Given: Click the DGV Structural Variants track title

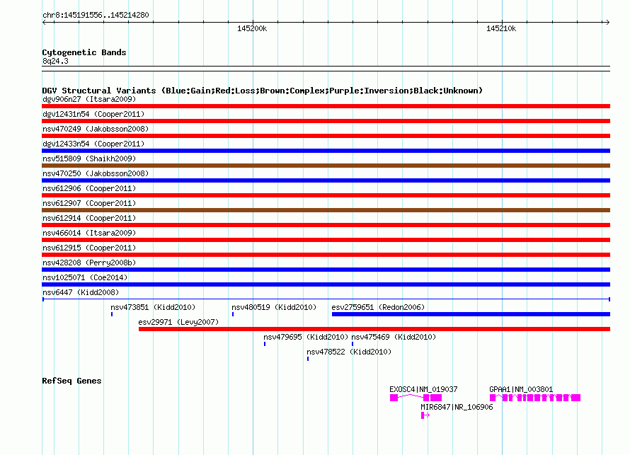Looking at the screenshot, I should click(263, 91).
